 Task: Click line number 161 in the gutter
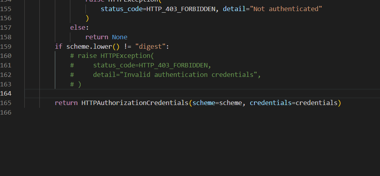pyautogui.click(x=6, y=65)
